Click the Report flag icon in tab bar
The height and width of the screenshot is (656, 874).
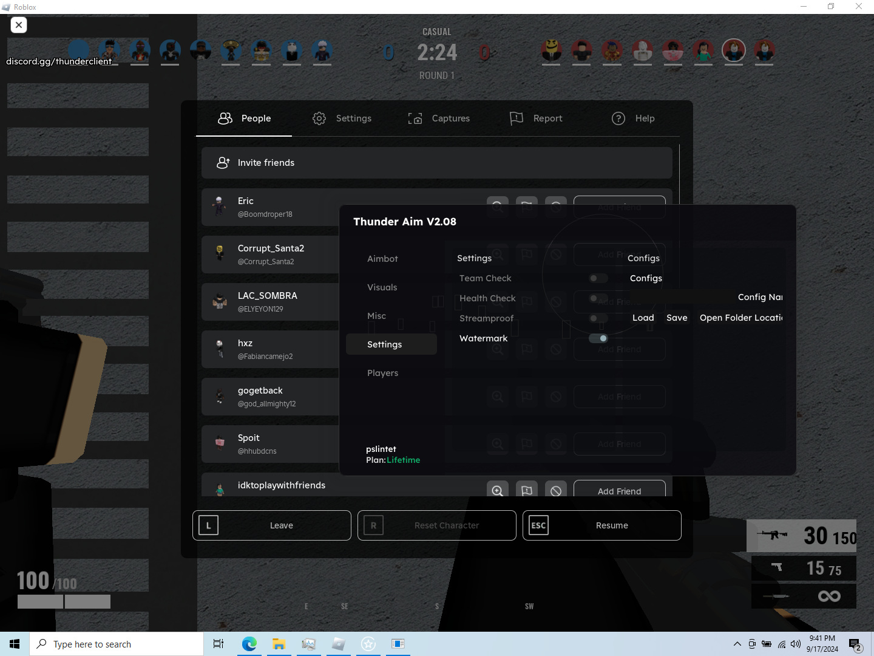pyautogui.click(x=517, y=118)
